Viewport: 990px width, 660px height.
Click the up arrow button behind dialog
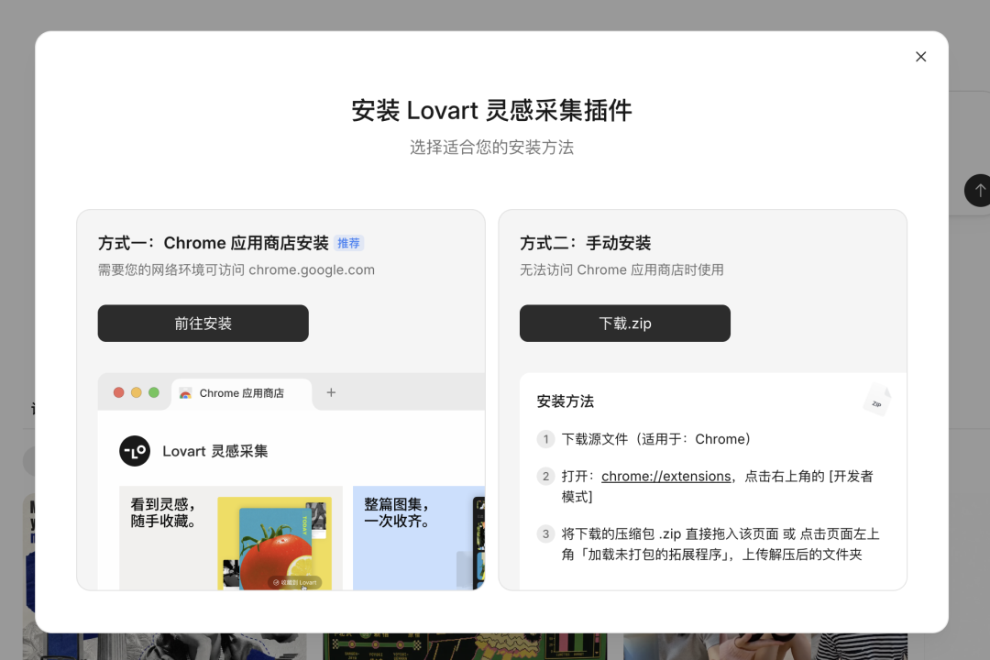(979, 190)
